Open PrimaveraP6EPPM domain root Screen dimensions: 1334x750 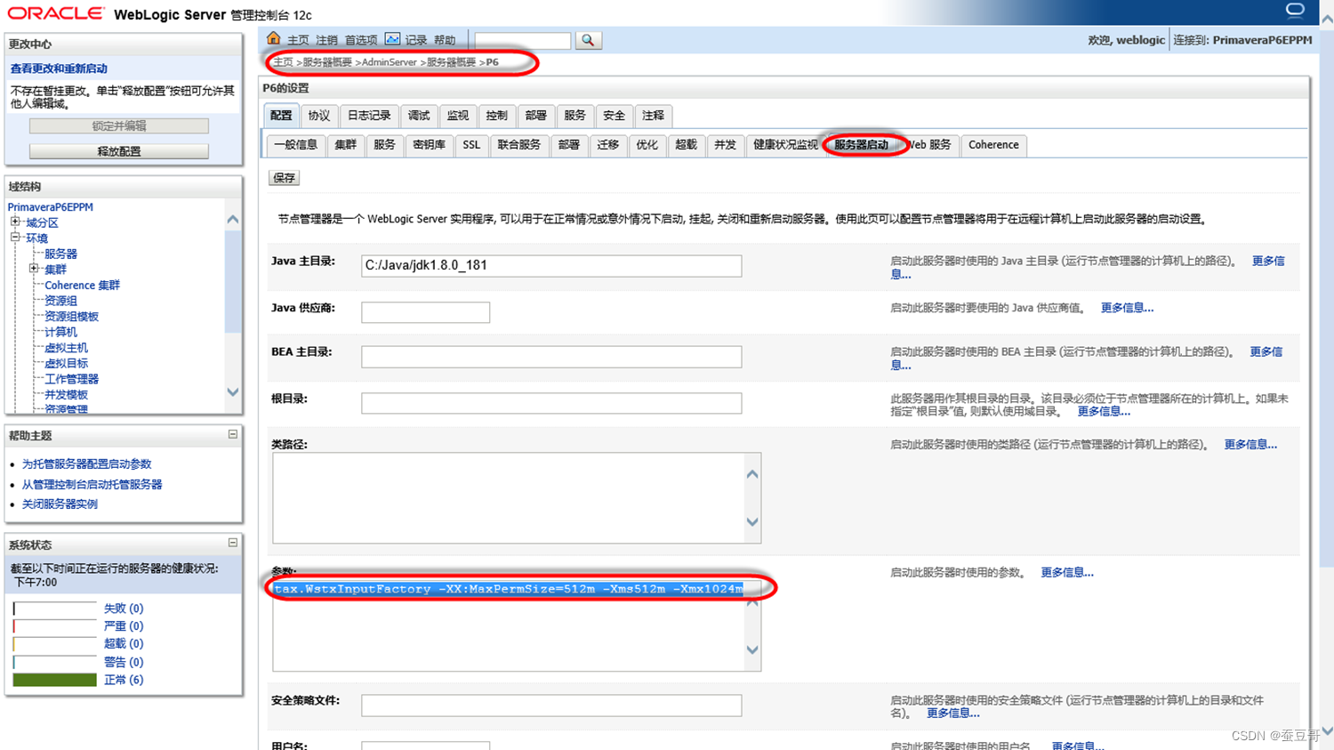pyautogui.click(x=50, y=206)
